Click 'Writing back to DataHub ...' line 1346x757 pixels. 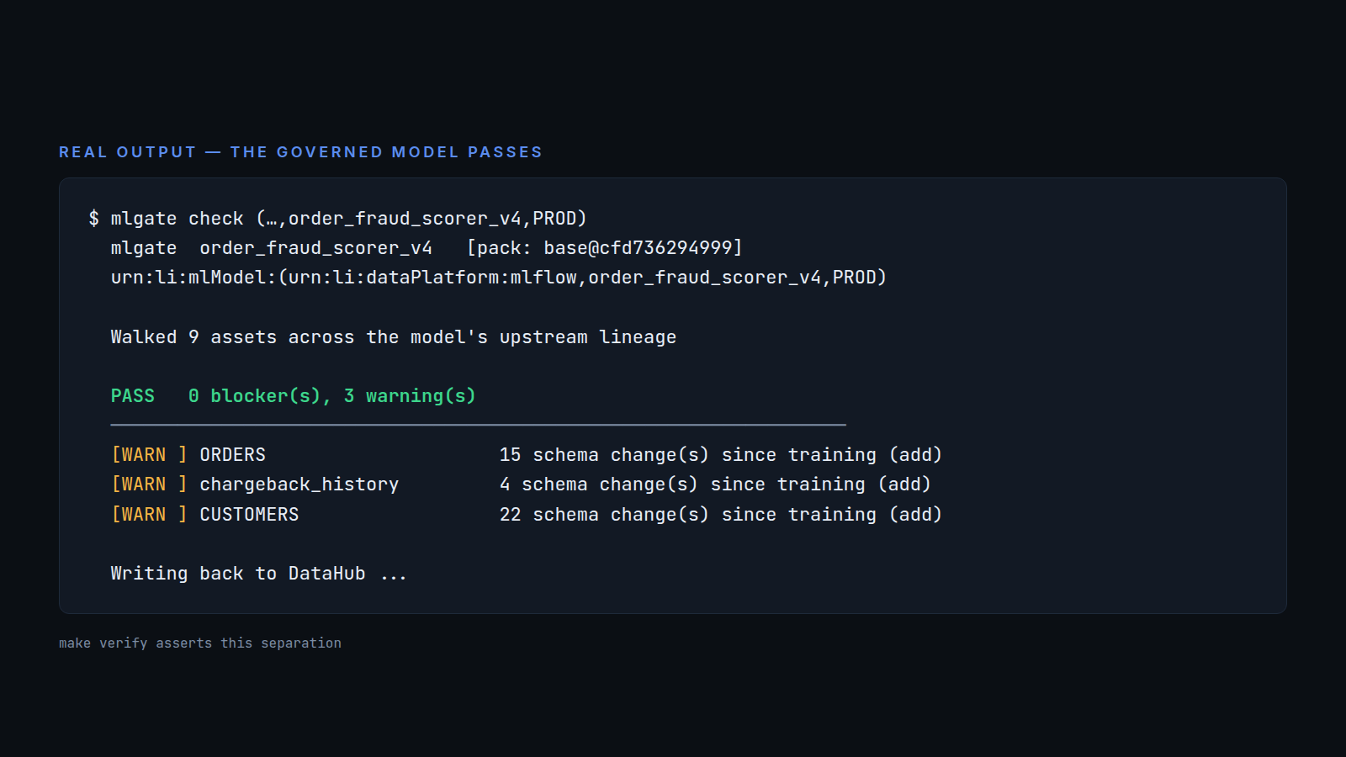(x=259, y=574)
